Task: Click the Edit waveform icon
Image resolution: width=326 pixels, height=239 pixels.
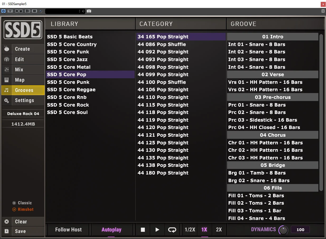Action: pos(7,59)
